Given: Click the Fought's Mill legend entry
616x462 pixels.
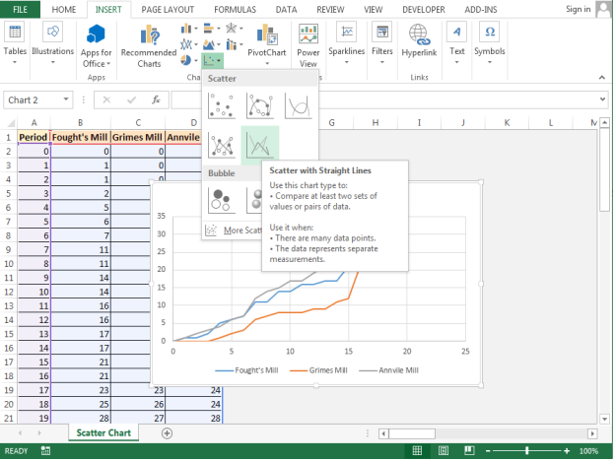Looking at the screenshot, I should tap(246, 370).
